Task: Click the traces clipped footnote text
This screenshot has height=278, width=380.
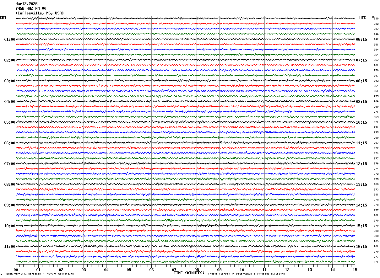Action: [x=246, y=274]
